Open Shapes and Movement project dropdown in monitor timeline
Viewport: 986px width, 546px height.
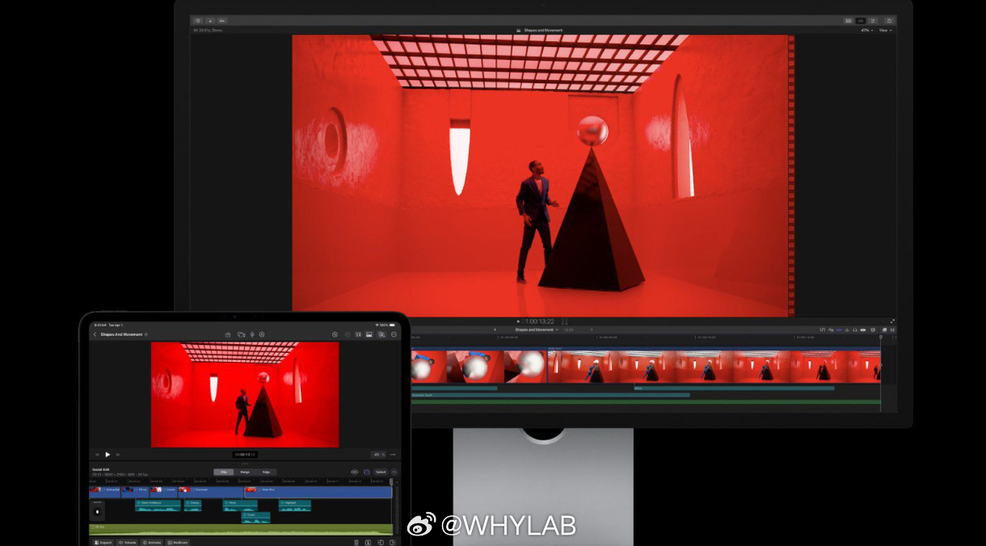[x=537, y=330]
